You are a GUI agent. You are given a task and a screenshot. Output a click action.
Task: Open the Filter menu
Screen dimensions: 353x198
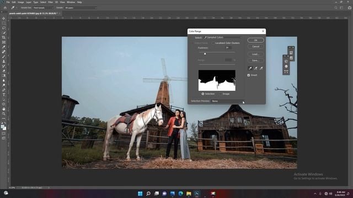coord(50,2)
